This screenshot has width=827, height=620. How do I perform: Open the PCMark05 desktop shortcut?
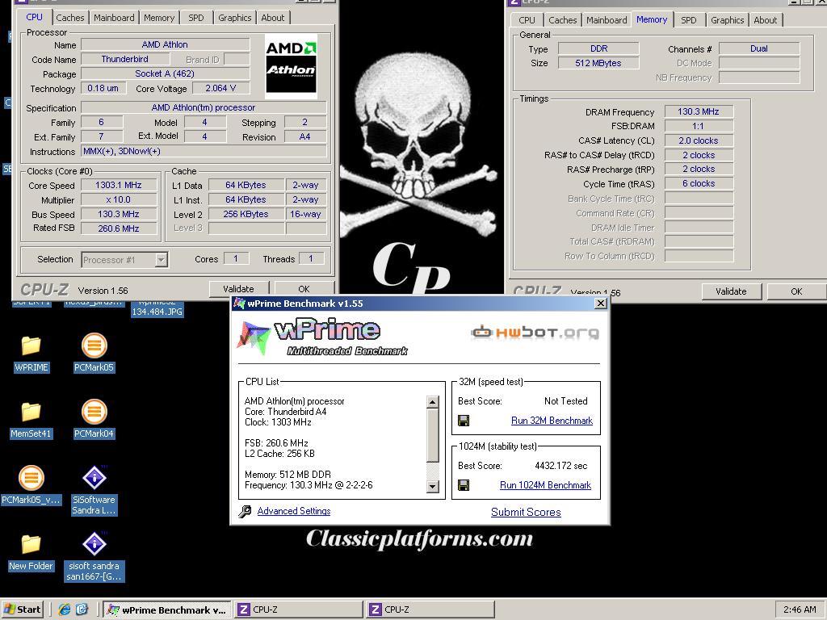tap(94, 354)
